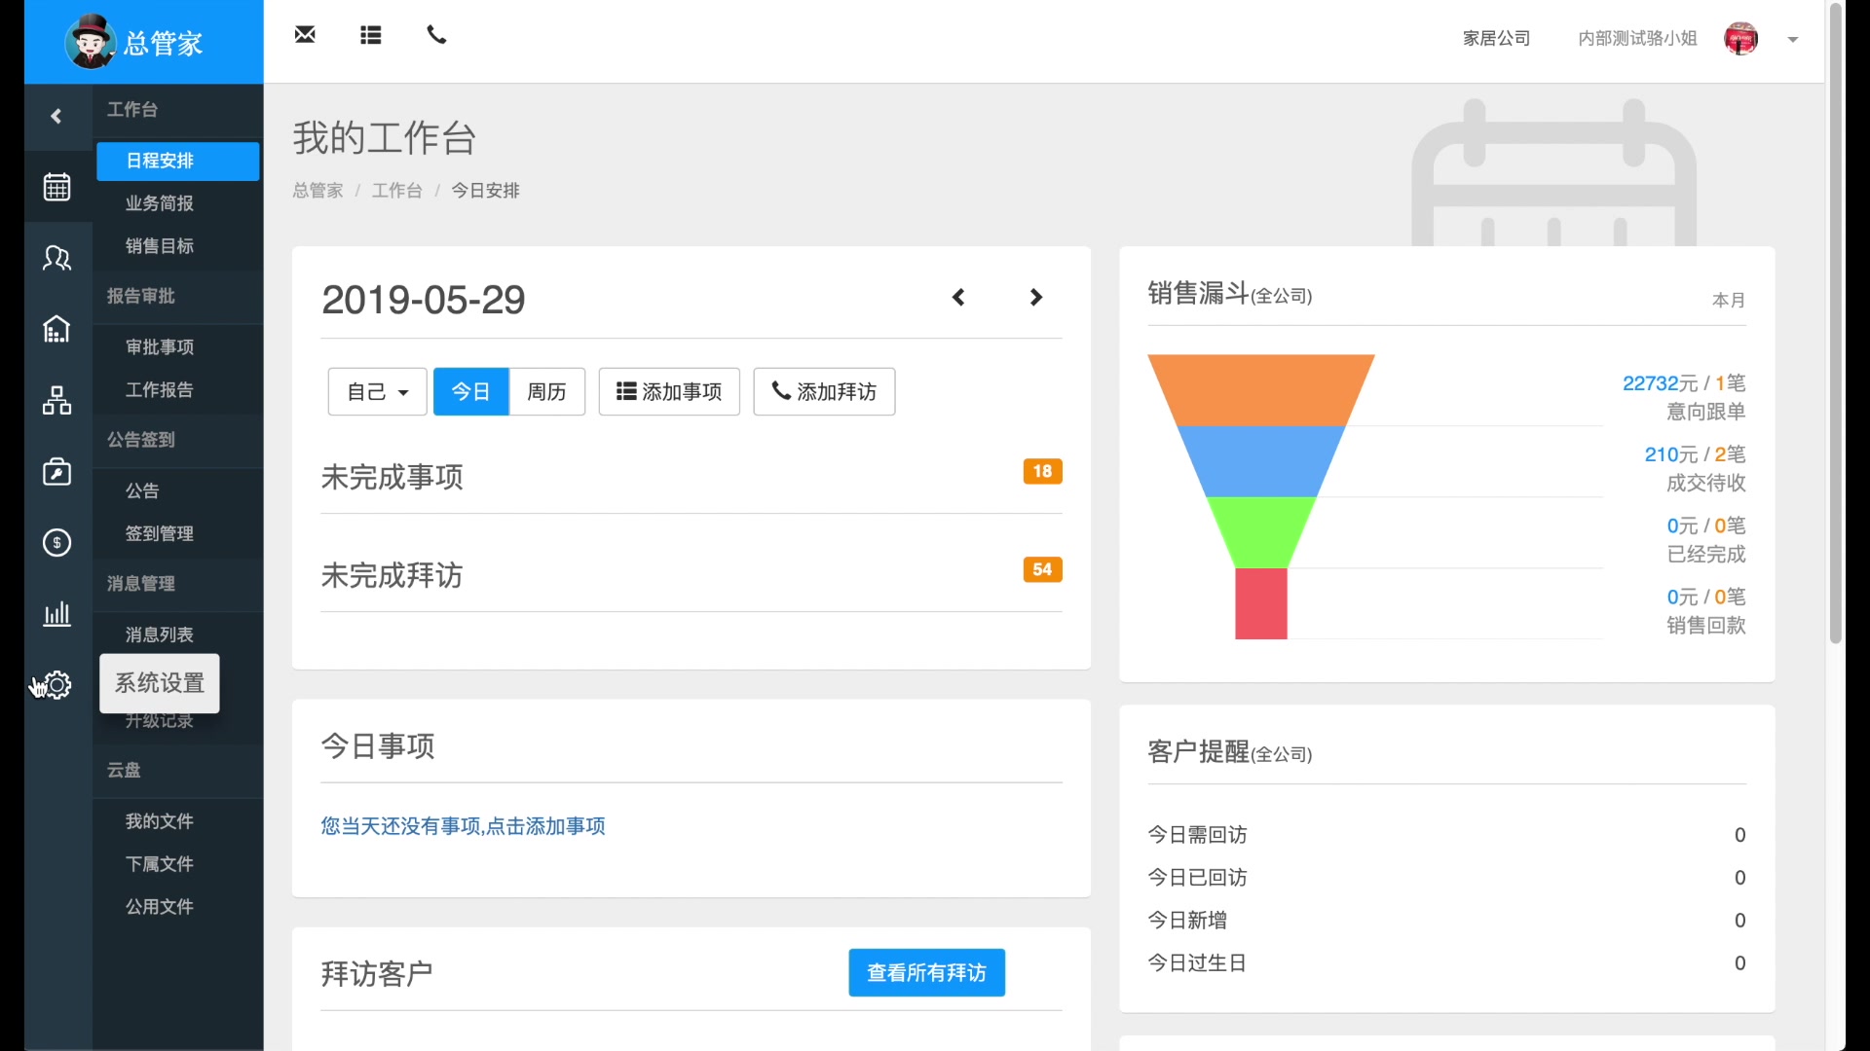Image resolution: width=1870 pixels, height=1051 pixels.
Task: Open the system settings gear icon
Action: coord(57,685)
